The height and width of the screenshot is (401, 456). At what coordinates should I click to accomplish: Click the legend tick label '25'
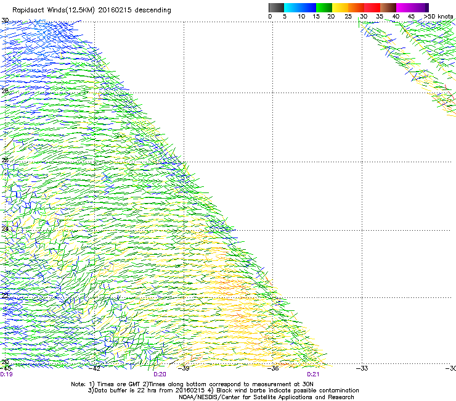click(x=348, y=17)
